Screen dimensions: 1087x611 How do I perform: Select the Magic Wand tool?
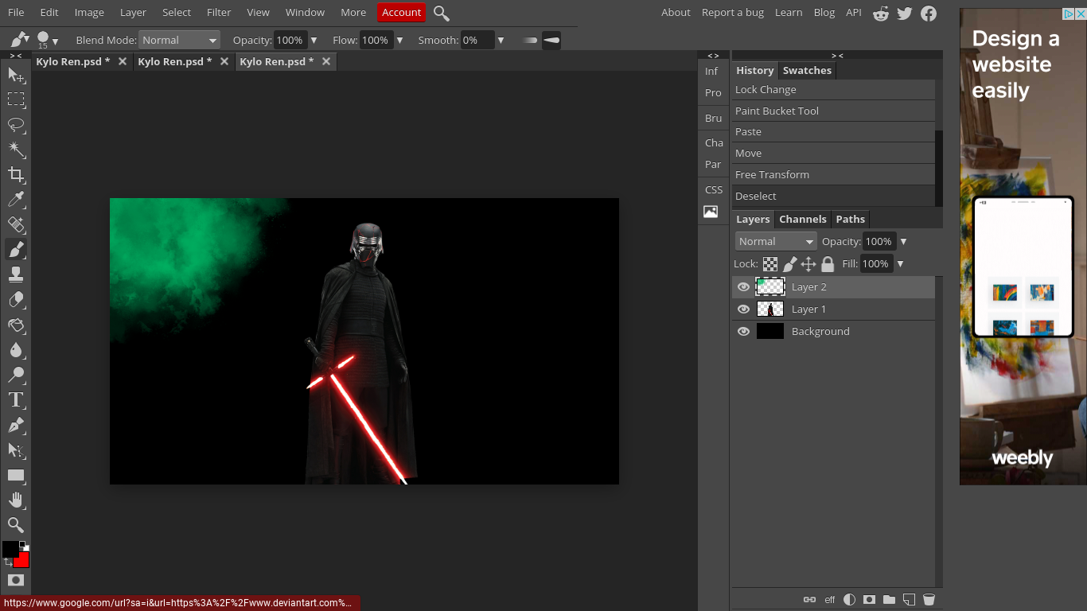point(16,150)
